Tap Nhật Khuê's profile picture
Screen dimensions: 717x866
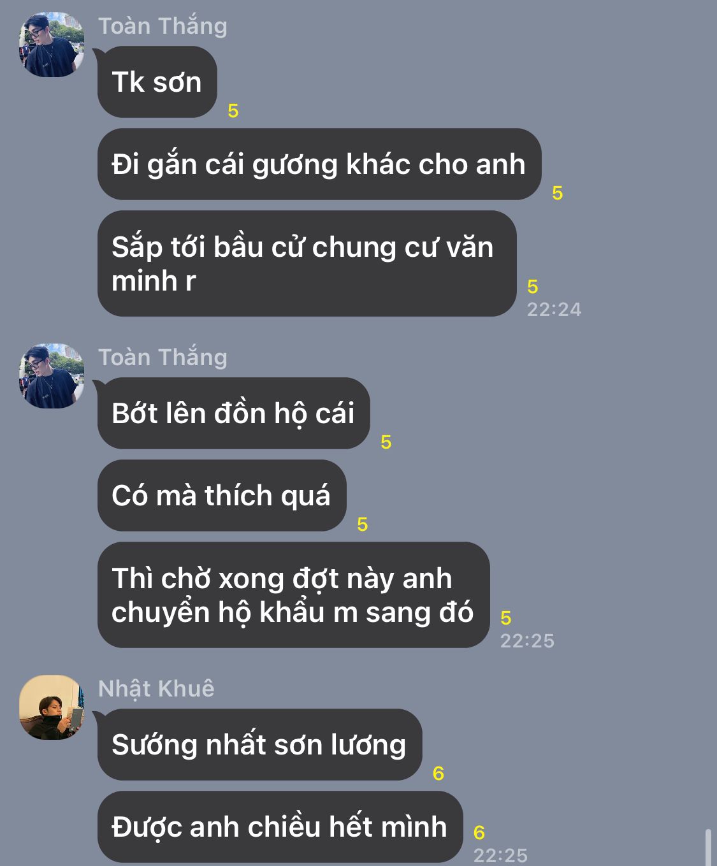(x=52, y=707)
